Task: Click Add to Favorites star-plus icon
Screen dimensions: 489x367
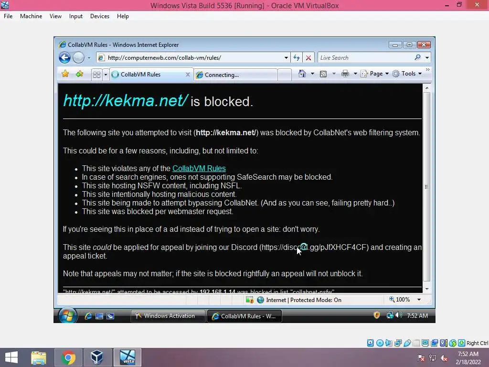Action: point(80,74)
